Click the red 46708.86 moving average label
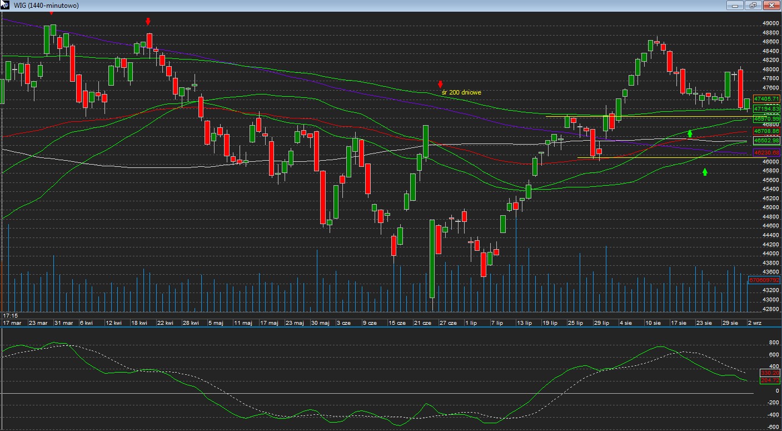782x431 pixels. pos(766,131)
